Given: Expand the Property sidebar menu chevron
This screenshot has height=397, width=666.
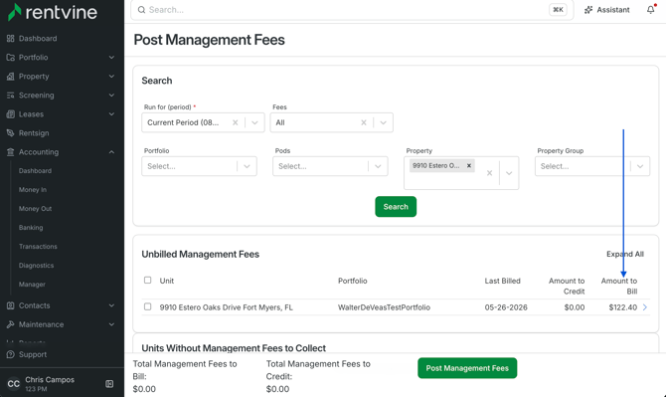Looking at the screenshot, I should pos(111,77).
